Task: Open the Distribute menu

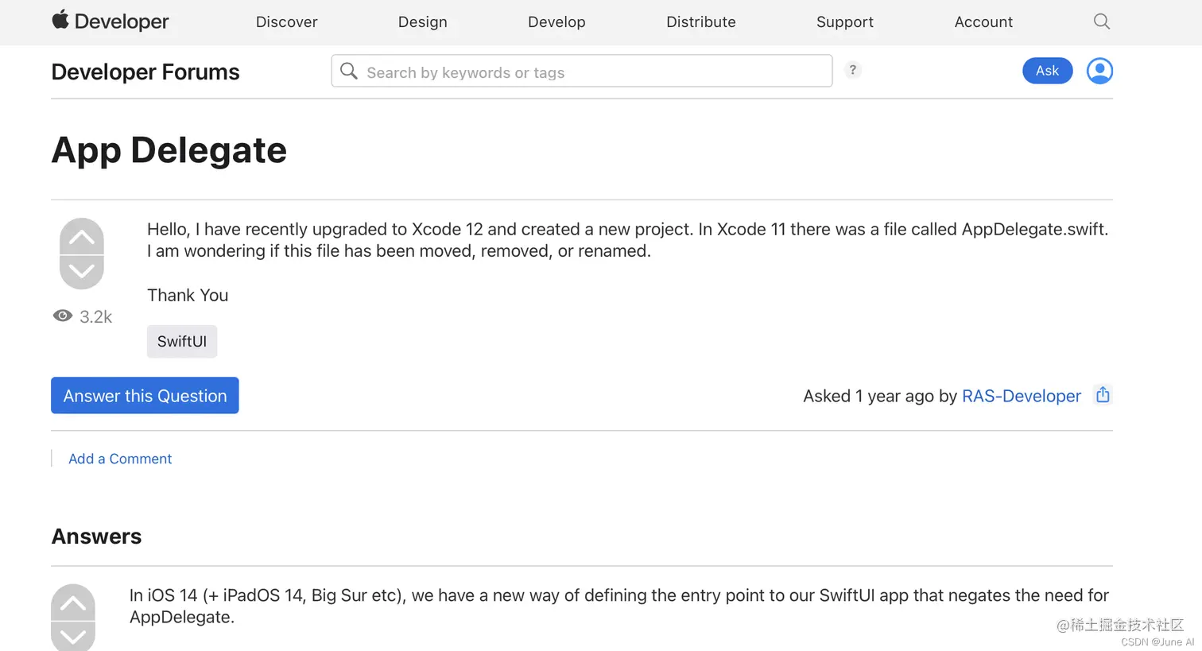Action: tap(701, 22)
